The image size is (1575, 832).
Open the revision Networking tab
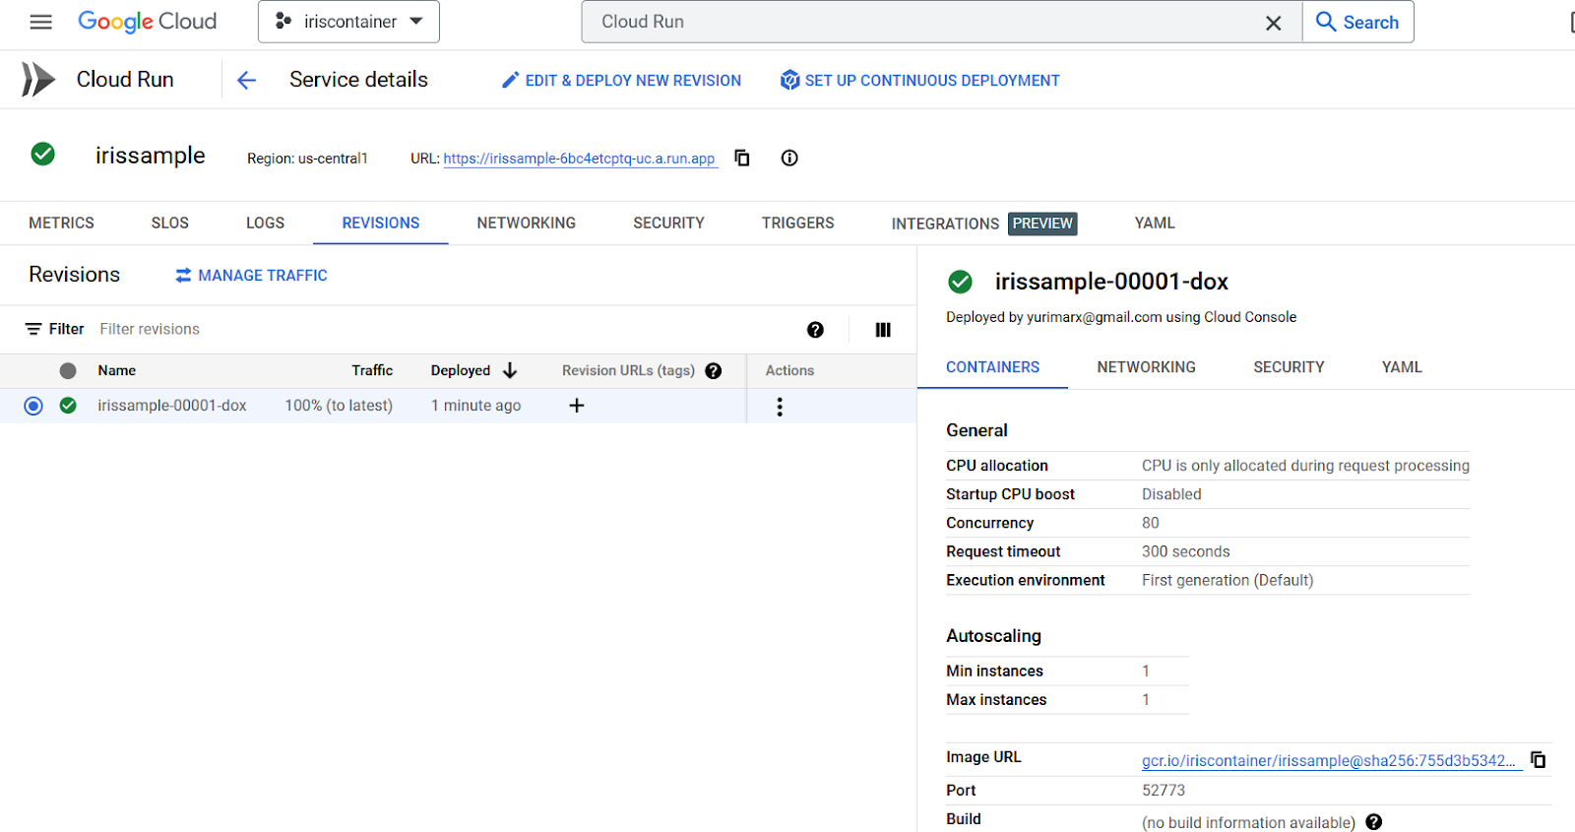pos(1147,367)
